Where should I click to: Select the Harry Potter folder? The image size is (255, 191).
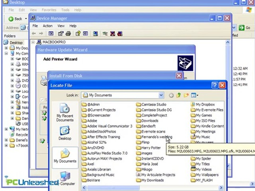coord(148,148)
